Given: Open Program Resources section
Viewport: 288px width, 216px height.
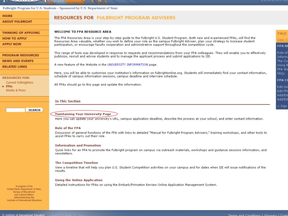Looking at the screenshot, I should [x=21, y=55].
